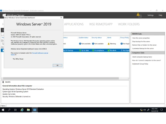Click the list scrollbar right arrow

[128, 78]
